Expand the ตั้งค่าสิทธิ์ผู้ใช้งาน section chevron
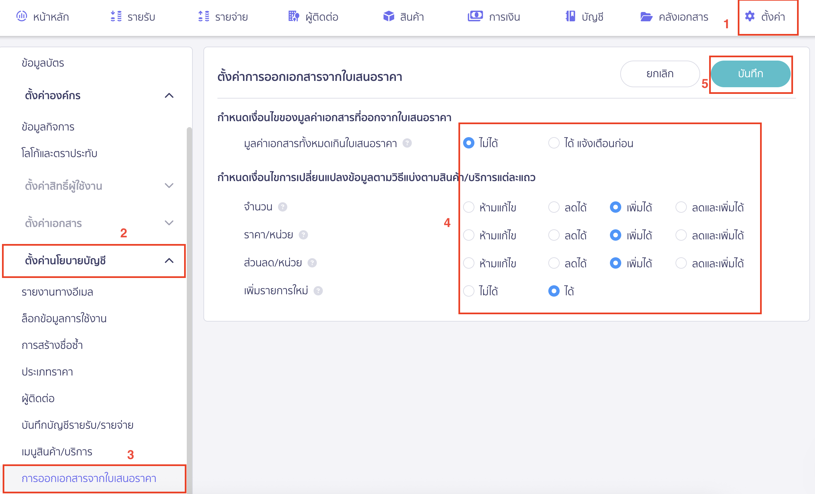Viewport: 815px width, 494px height. click(x=169, y=185)
